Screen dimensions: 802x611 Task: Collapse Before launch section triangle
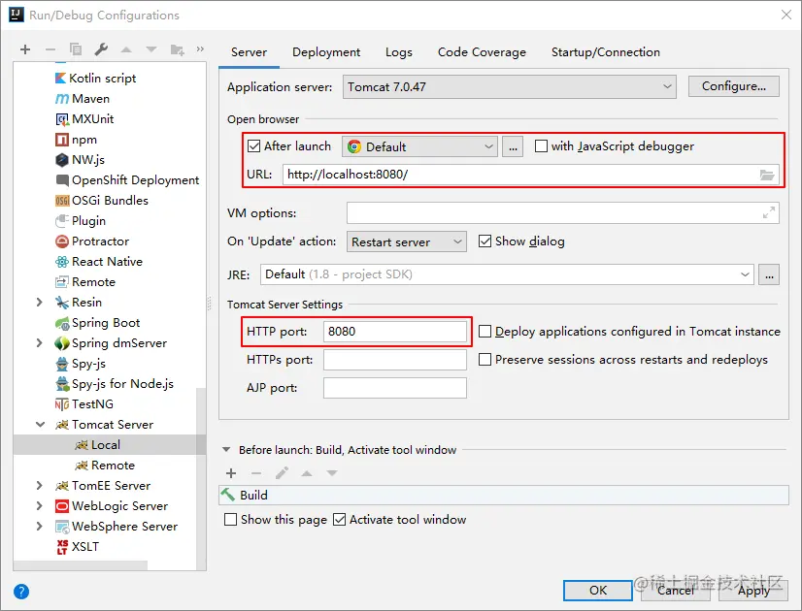[x=226, y=450]
